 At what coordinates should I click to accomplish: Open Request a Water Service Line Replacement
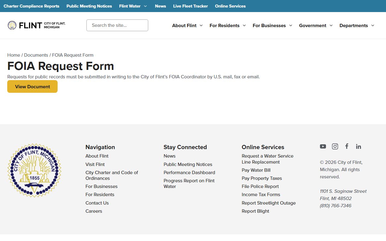coord(267,159)
